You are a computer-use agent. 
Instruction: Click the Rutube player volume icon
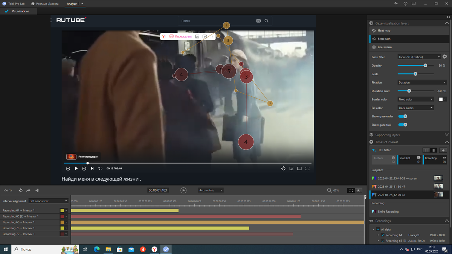[100, 169]
